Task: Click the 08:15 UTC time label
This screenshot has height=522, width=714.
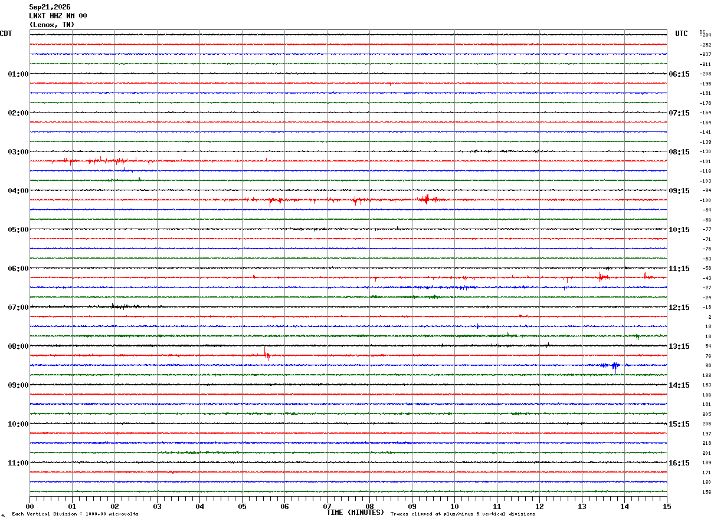Action: [x=679, y=152]
